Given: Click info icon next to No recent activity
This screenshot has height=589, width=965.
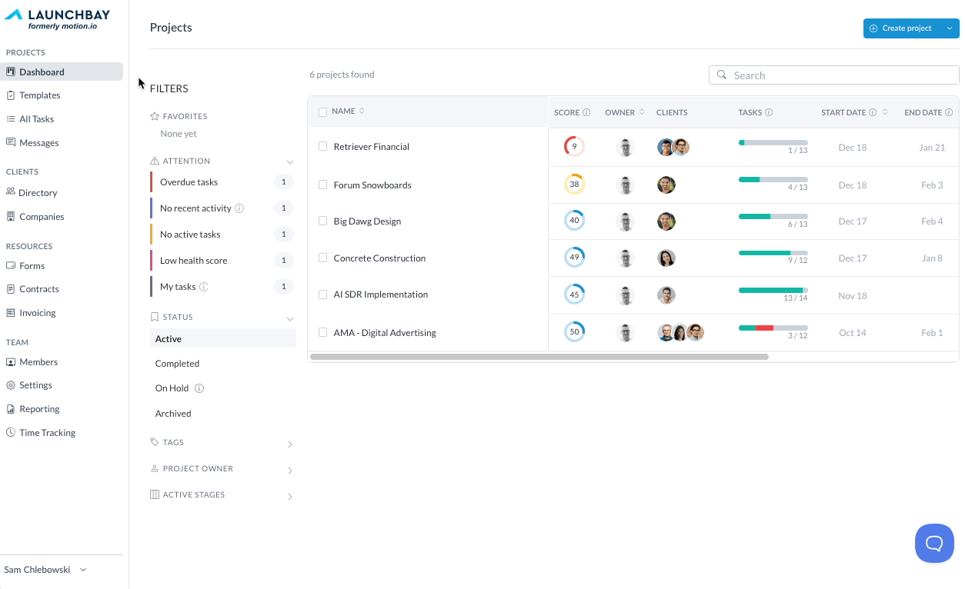Looking at the screenshot, I should pyautogui.click(x=239, y=208).
